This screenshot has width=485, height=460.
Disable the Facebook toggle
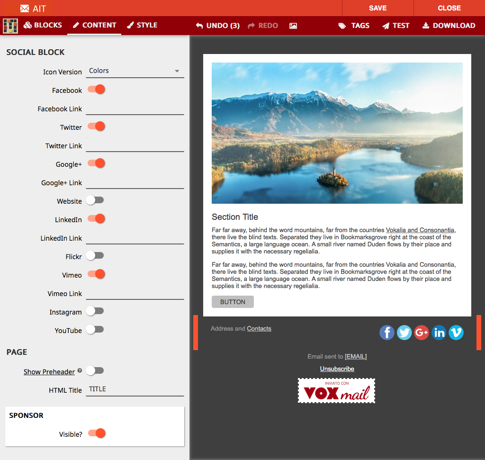tap(96, 90)
